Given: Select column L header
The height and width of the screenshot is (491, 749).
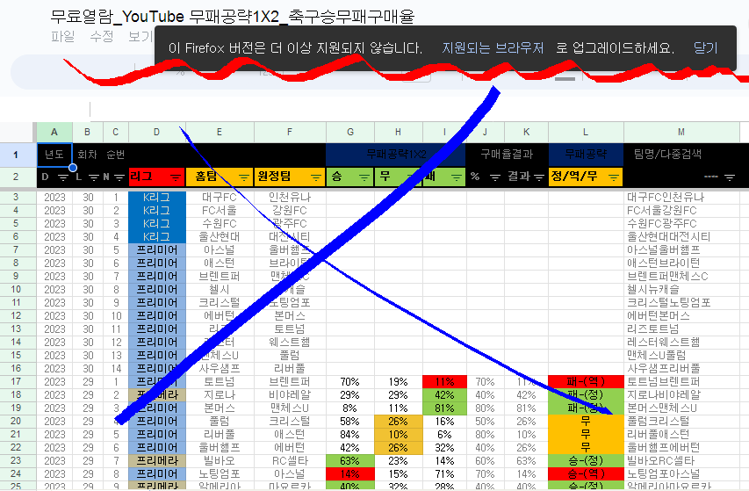Looking at the screenshot, I should [x=586, y=133].
